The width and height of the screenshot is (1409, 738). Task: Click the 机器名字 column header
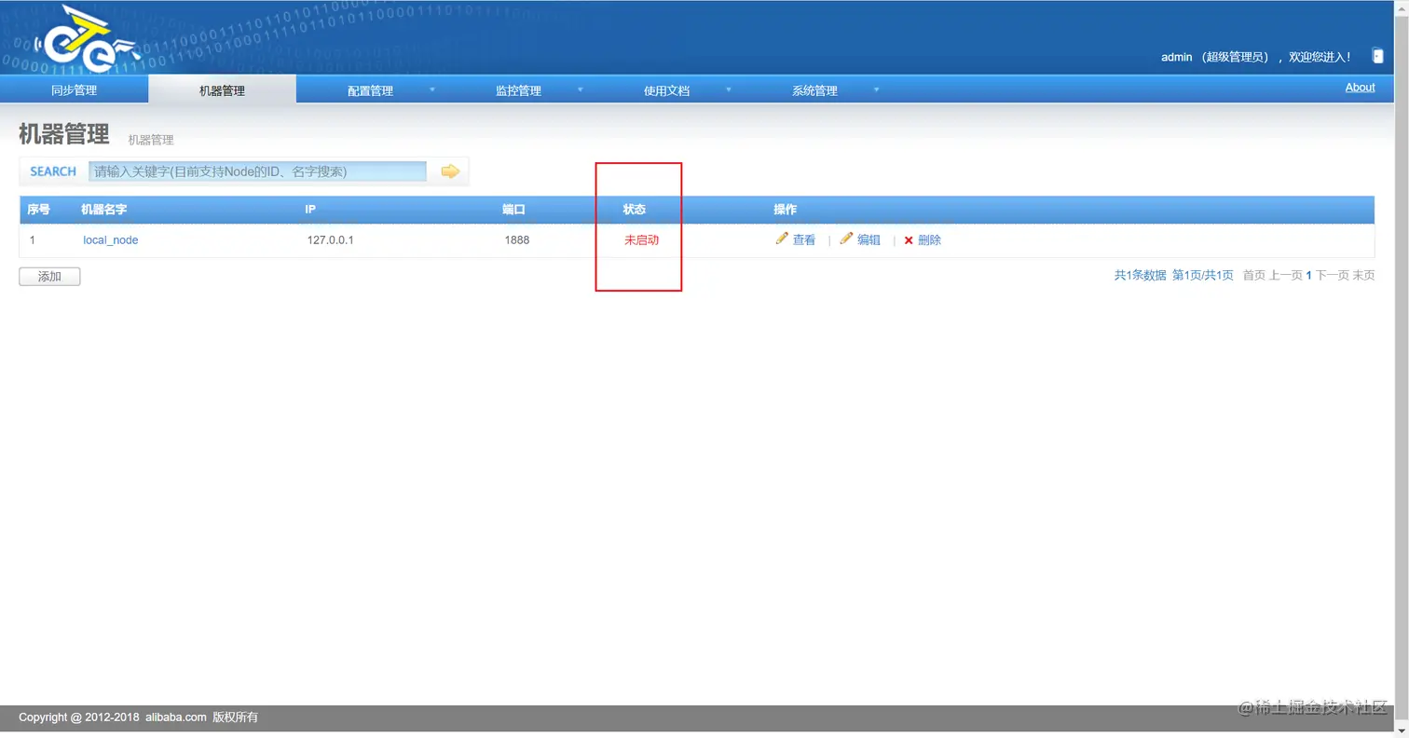[x=104, y=210]
